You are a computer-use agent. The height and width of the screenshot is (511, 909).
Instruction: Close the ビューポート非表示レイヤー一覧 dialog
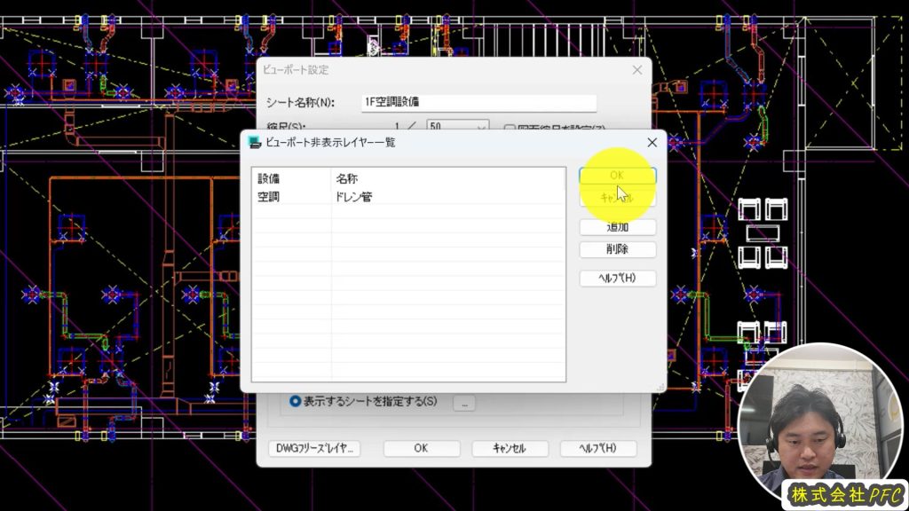pyautogui.click(x=652, y=142)
